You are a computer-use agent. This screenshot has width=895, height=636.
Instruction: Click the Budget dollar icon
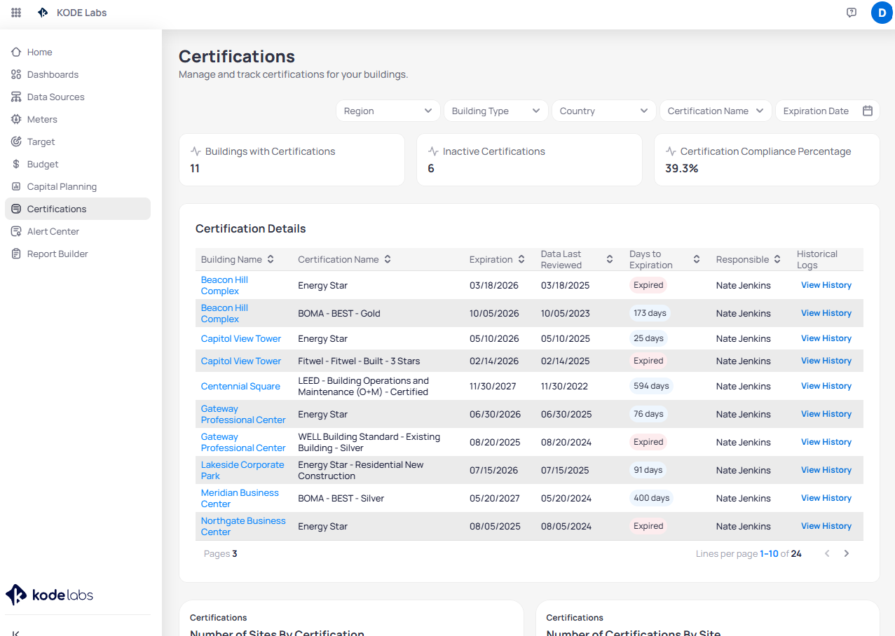(16, 164)
